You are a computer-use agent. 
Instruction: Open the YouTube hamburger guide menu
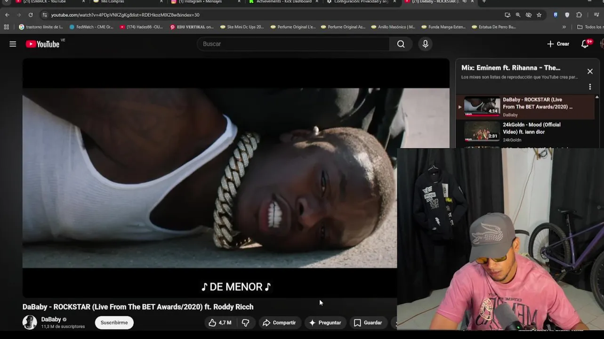pos(13,44)
